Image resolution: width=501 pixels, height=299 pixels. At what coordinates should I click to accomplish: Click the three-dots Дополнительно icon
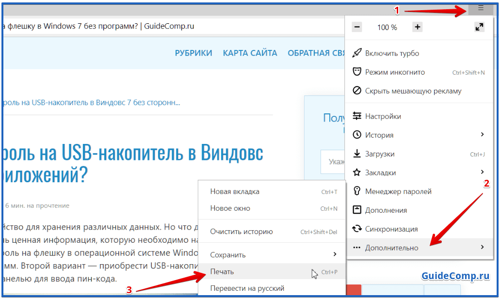(x=357, y=248)
